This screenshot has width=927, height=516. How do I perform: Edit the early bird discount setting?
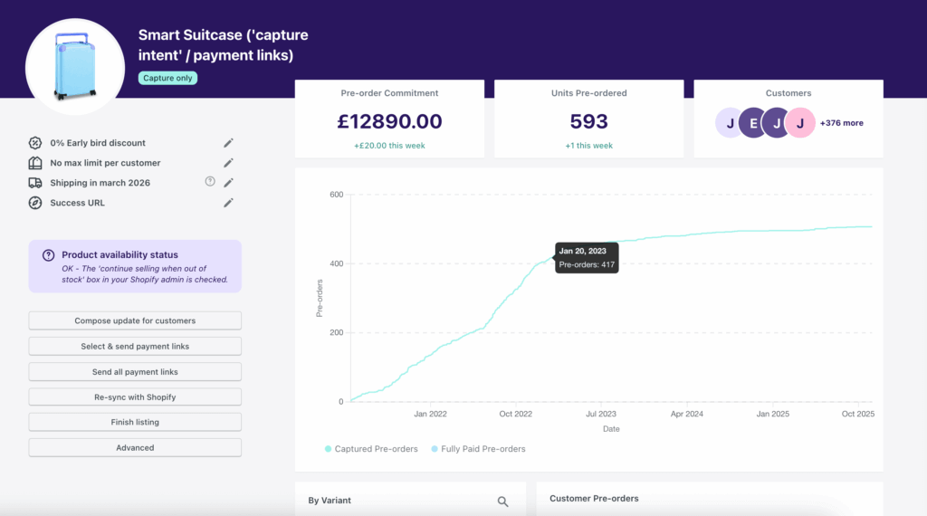pos(228,143)
